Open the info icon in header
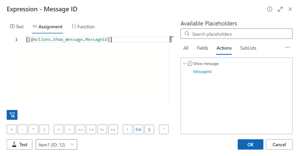 [270, 9]
